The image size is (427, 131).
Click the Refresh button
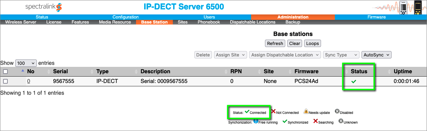(275, 43)
